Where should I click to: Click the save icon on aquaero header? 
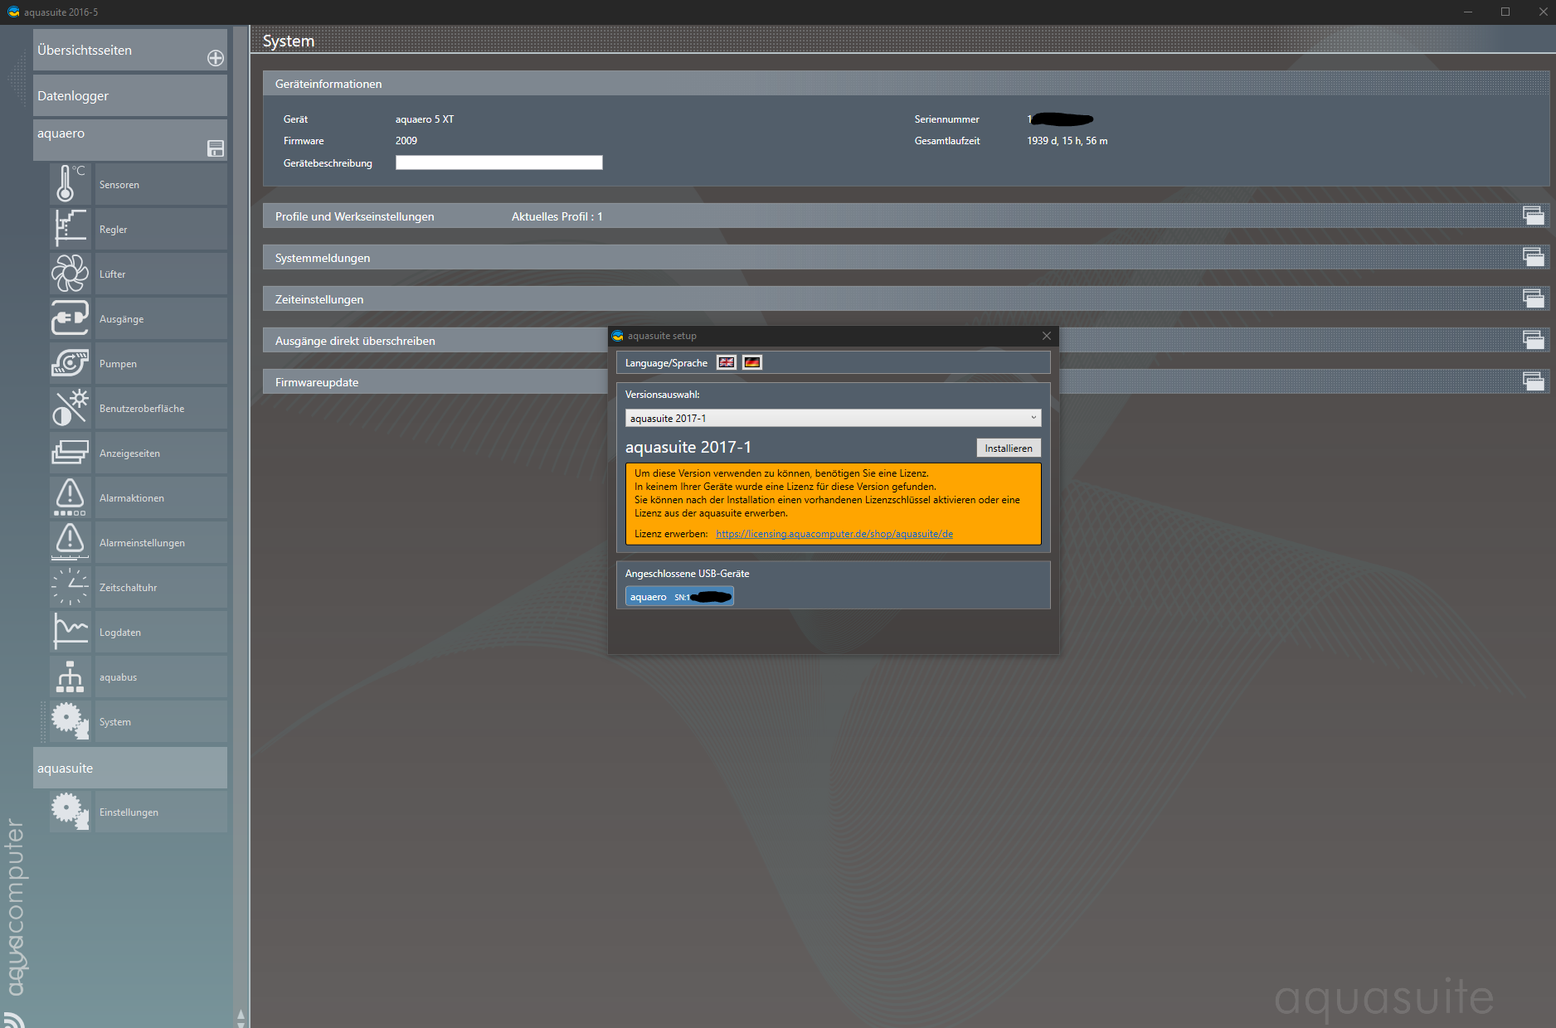point(216,148)
